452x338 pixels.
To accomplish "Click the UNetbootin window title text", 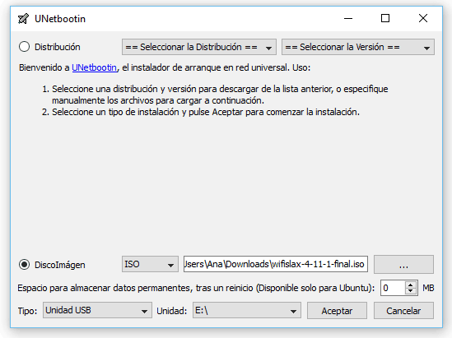I will pos(60,19).
